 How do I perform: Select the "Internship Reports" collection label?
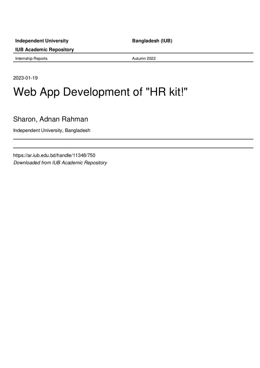coord(31,59)
